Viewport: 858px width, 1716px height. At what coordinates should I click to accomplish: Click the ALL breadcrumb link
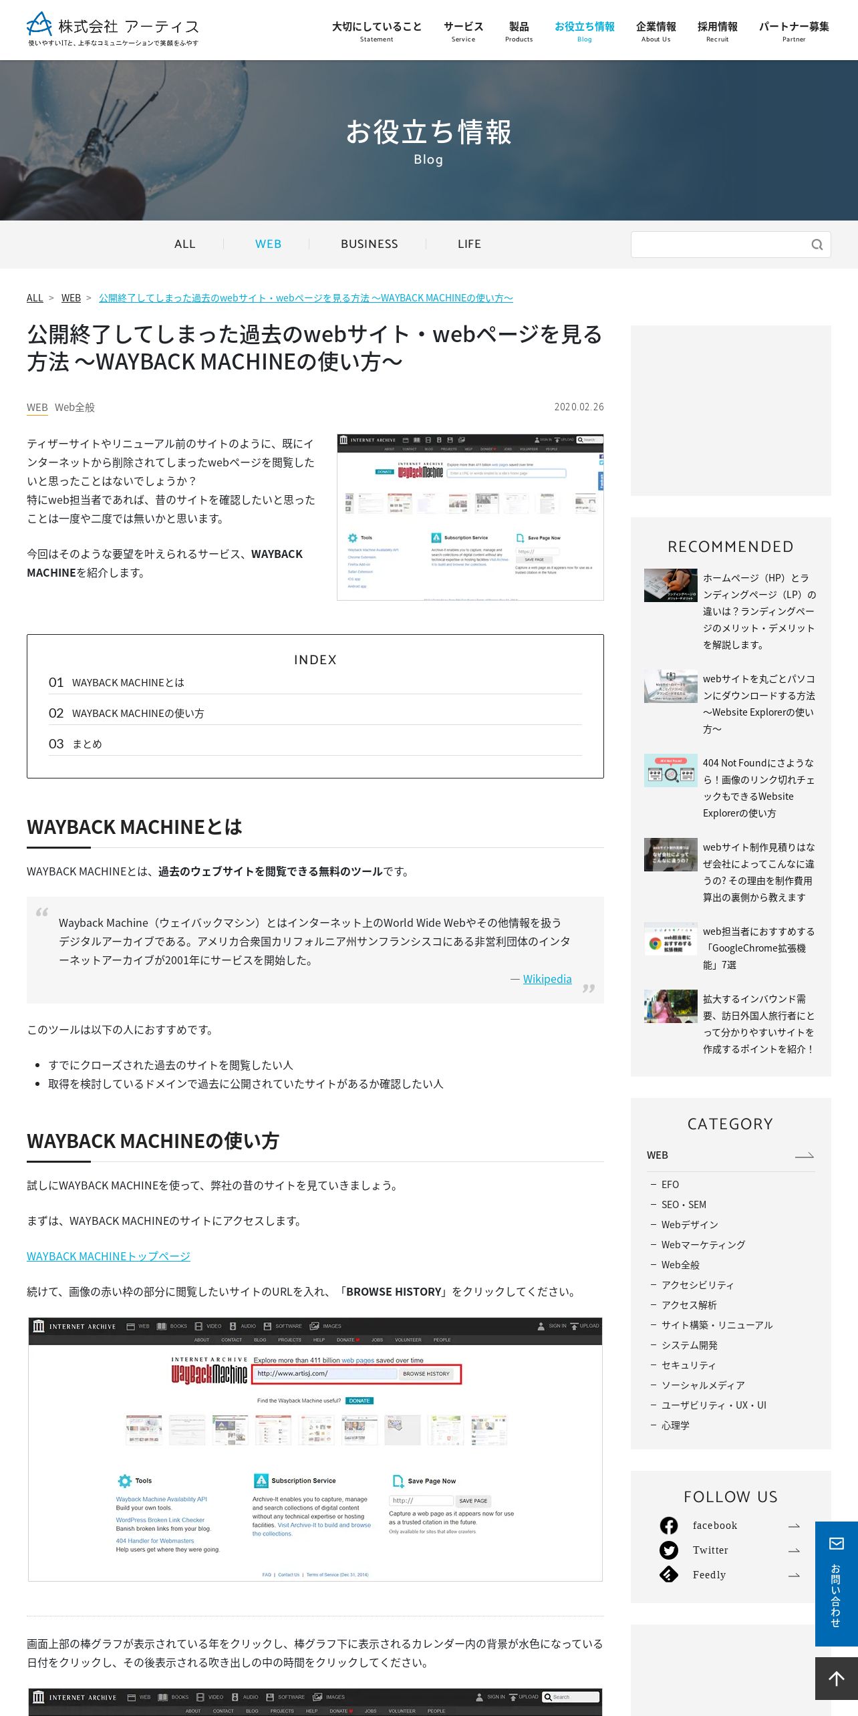tap(35, 298)
